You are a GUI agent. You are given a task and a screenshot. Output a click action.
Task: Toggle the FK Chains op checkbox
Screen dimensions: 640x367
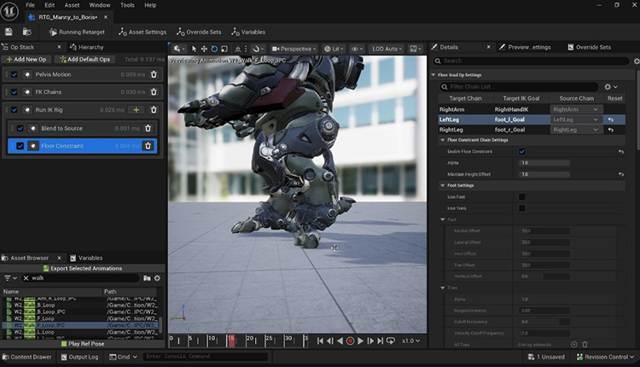click(x=15, y=92)
